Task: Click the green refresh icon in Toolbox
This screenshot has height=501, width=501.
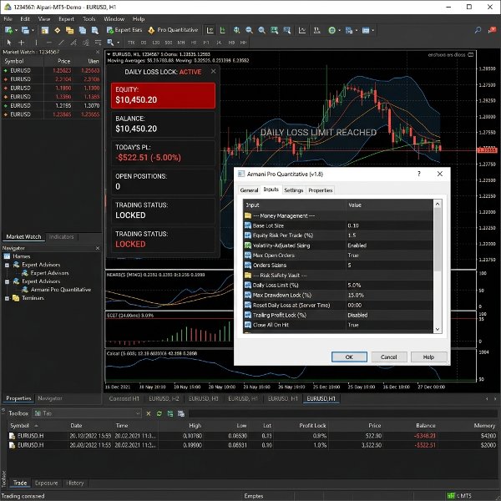Action: click(159, 413)
